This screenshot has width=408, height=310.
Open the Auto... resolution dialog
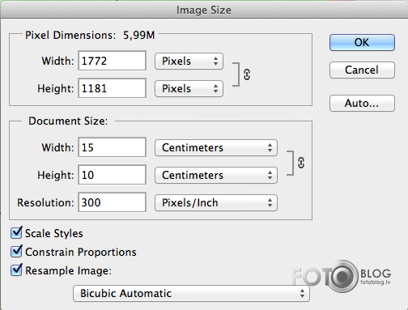[362, 103]
